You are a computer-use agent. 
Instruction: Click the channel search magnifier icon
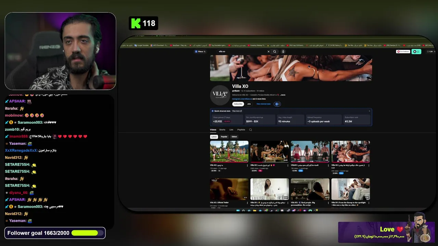(x=250, y=130)
